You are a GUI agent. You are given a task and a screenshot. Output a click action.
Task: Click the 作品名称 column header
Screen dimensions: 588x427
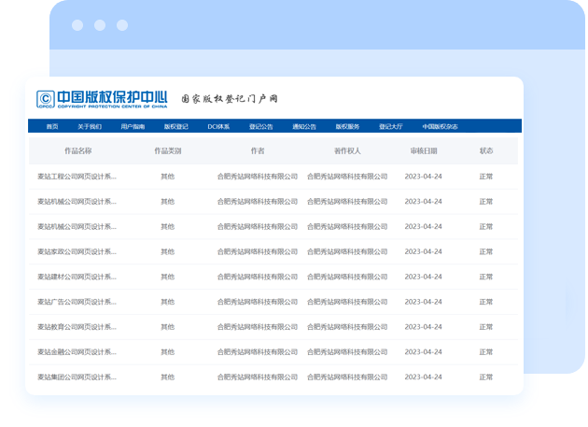(x=77, y=150)
